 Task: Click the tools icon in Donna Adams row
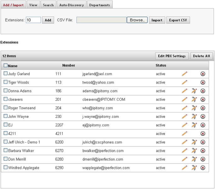pos(194,91)
